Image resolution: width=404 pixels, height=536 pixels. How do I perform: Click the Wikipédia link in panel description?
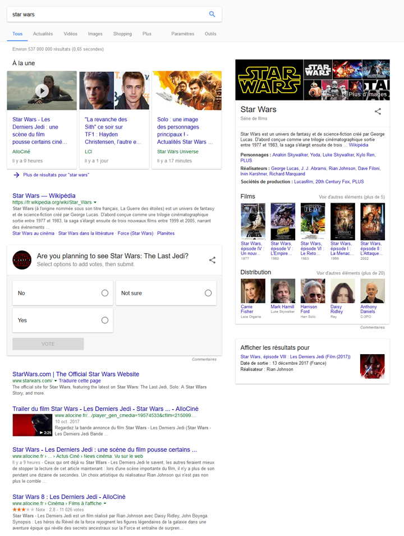(358, 145)
